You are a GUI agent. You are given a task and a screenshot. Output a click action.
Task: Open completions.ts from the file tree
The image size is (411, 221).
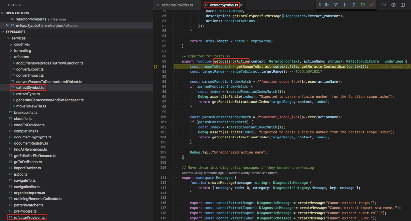coord(25,131)
